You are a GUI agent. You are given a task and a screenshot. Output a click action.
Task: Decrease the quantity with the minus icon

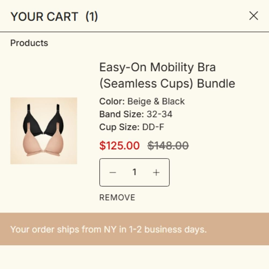[x=113, y=172]
